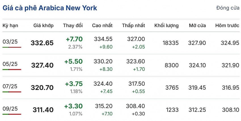This screenshot has height=121, width=241.
Task: Click the +5.50 change value
Action: coord(74,61)
